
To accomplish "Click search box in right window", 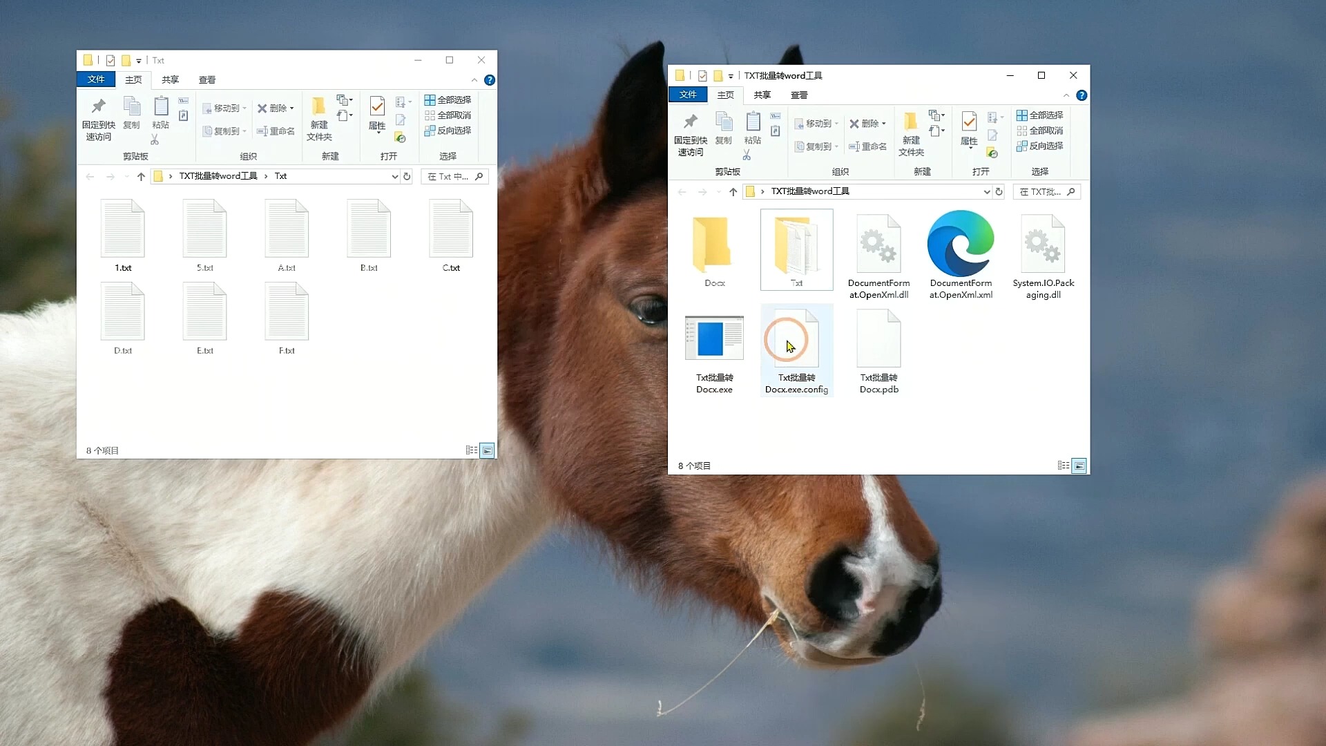I will (x=1047, y=192).
